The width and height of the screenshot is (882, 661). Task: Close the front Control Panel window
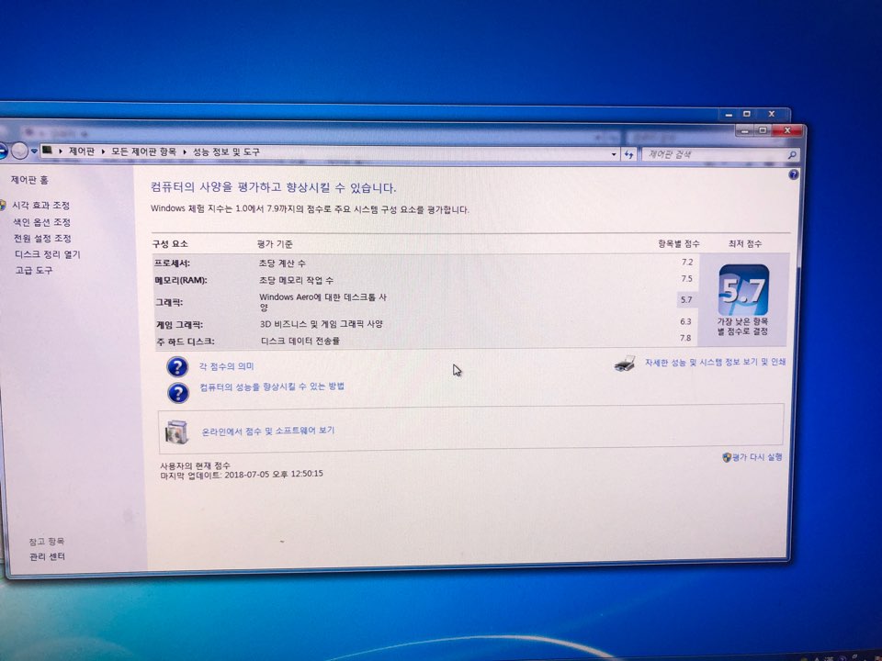pyautogui.click(x=787, y=130)
